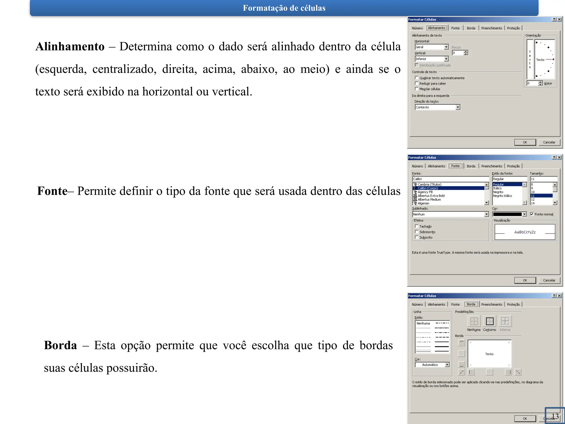Select vertical stacked Texto orientation box
The width and height of the screenshot is (565, 424).
coord(530,59)
